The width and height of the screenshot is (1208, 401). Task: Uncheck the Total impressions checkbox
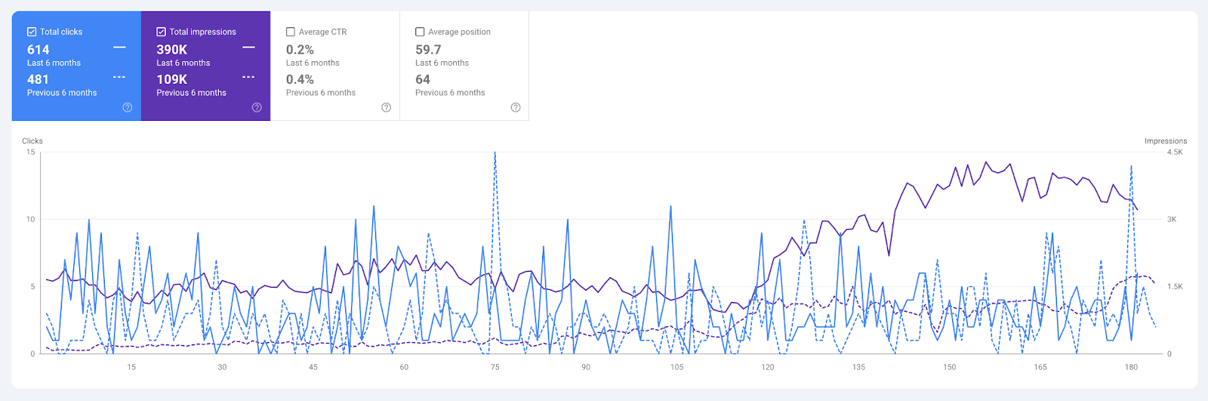click(x=161, y=32)
